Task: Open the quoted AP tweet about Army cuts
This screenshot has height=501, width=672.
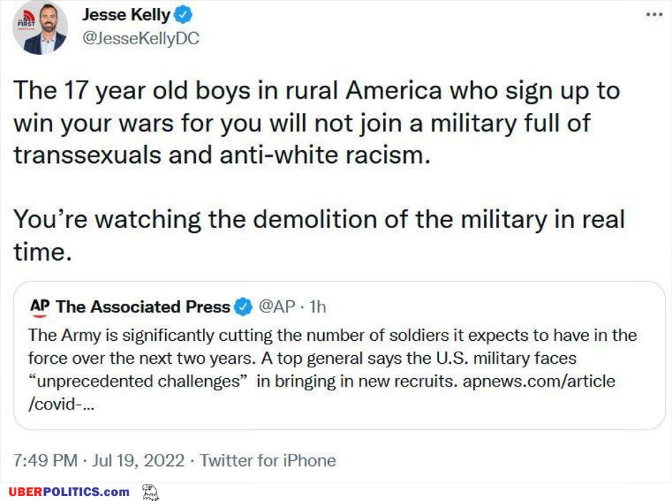Action: 340,355
